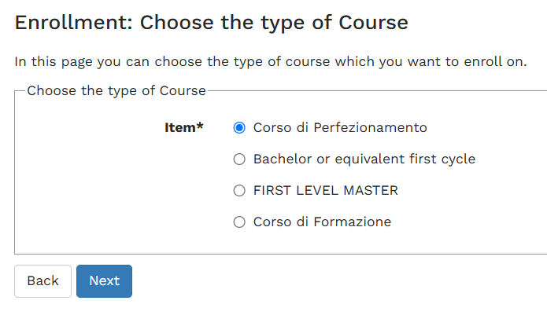Screen dimensions: 547x315
Task: Click the page description sentence under the heading
Action: click(271, 61)
